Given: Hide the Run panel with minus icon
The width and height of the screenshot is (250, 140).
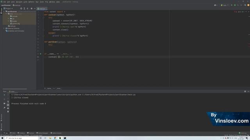Looking at the screenshot, I should point(248,91).
